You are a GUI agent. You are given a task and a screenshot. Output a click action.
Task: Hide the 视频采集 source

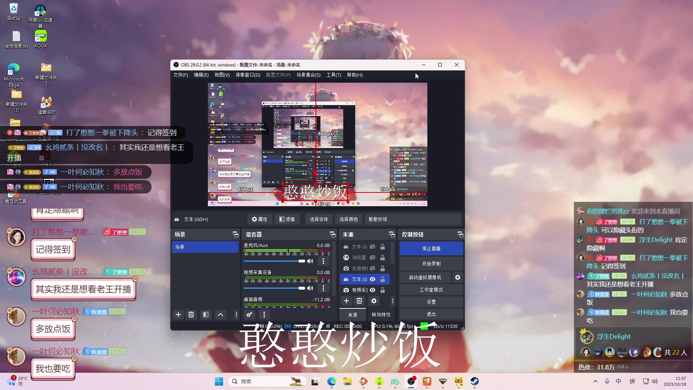point(372,290)
